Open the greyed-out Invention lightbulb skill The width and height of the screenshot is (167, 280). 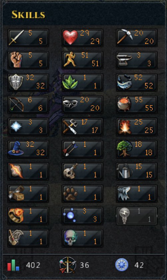(x=137, y=216)
